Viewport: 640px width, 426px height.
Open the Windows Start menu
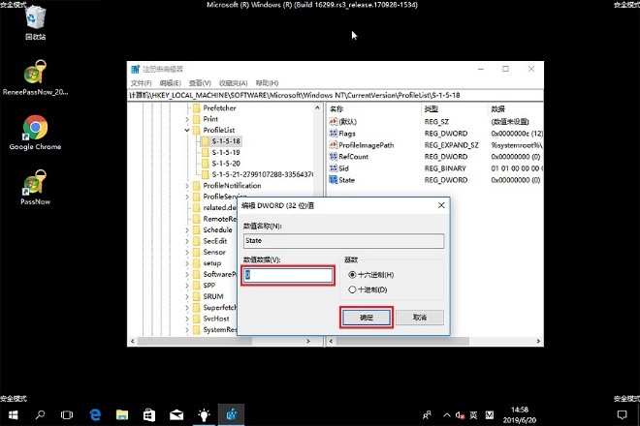click(13, 415)
